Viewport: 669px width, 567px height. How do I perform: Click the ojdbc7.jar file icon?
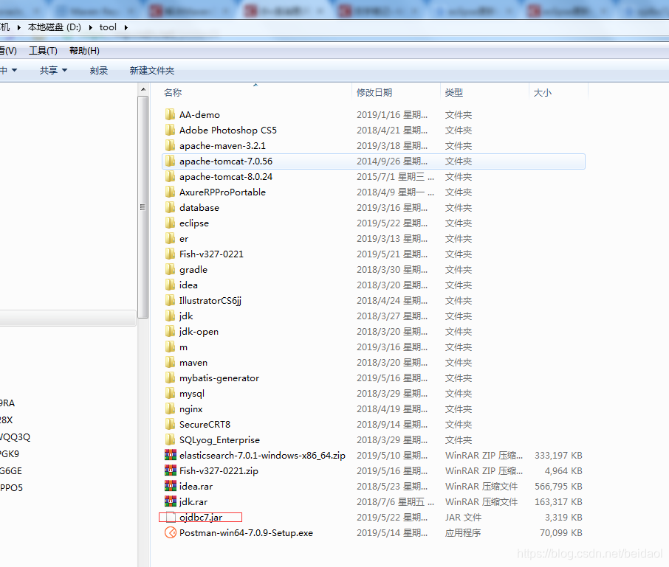click(171, 517)
